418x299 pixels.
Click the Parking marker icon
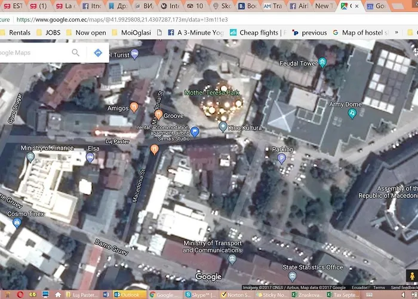pyautogui.click(x=282, y=158)
